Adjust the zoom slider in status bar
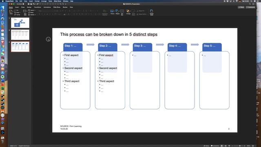Image resolution: width=261 pixels, height=147 pixels. coord(239,146)
